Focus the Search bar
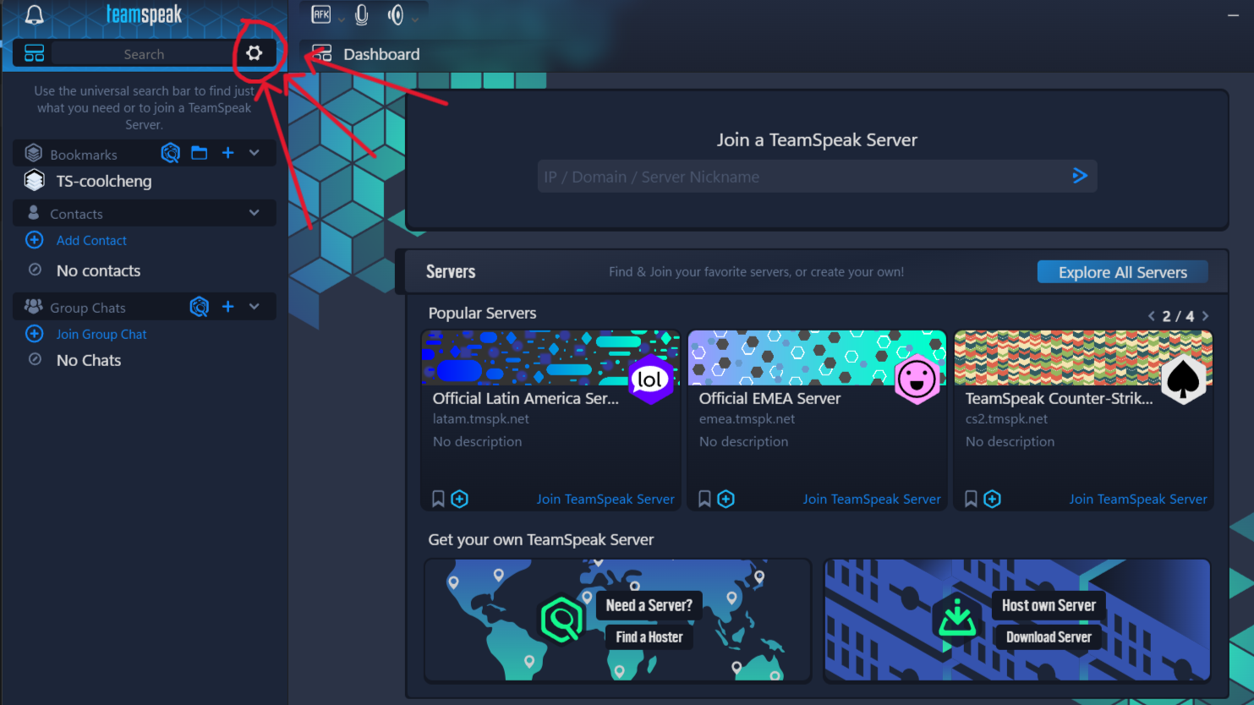The height and width of the screenshot is (705, 1254). [x=144, y=54]
